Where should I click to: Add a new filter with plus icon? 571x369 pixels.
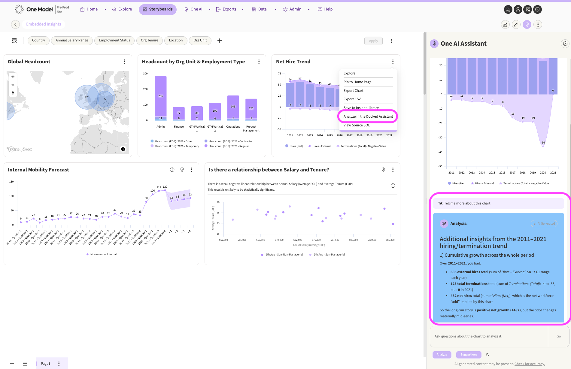tap(220, 41)
